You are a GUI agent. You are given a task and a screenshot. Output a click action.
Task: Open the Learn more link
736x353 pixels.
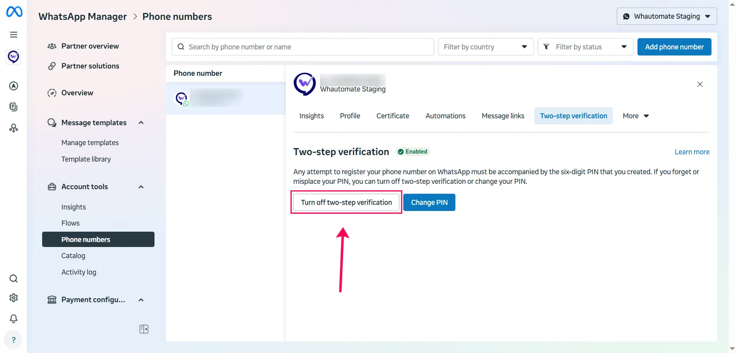(x=692, y=152)
